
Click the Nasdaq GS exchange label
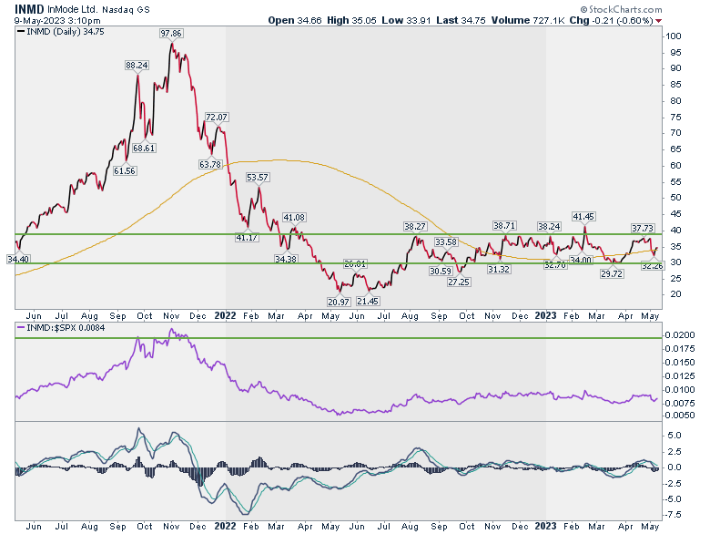click(126, 9)
